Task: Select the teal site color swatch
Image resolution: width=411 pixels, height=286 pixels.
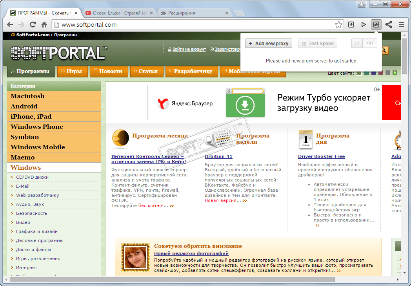Action: pos(366,73)
